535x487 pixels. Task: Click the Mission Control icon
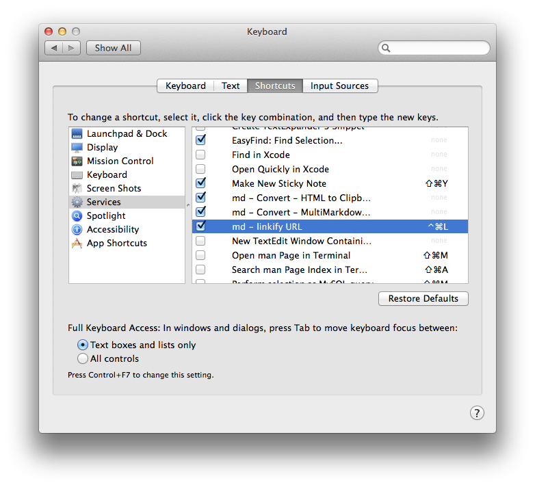click(x=77, y=161)
